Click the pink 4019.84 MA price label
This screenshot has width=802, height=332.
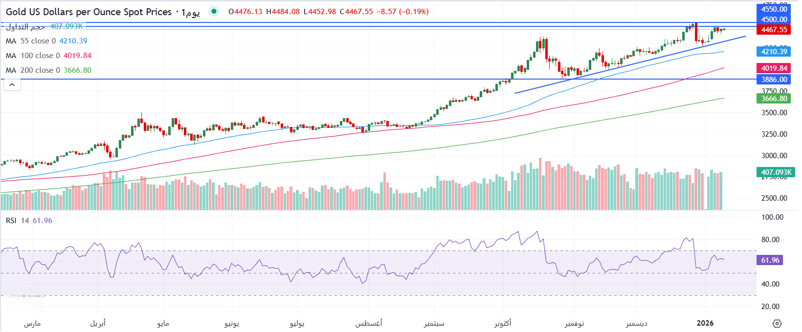pos(774,68)
